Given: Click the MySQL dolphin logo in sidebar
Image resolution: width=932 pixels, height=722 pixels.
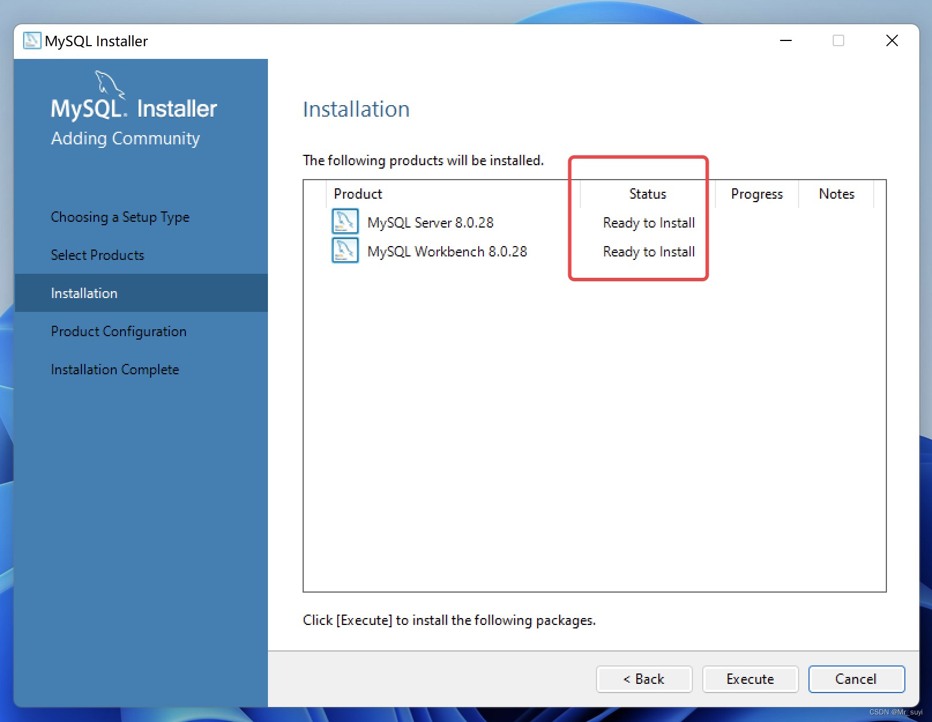Looking at the screenshot, I should tap(109, 84).
